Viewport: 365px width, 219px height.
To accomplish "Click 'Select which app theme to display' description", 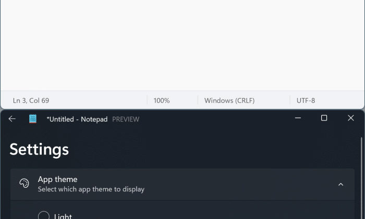I will (91, 189).
